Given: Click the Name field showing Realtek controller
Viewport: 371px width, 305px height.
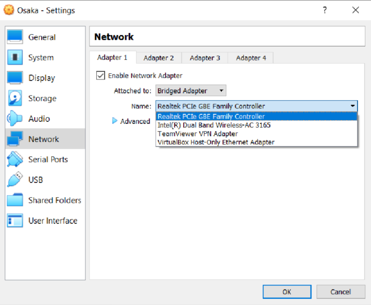Looking at the screenshot, I should (x=257, y=106).
